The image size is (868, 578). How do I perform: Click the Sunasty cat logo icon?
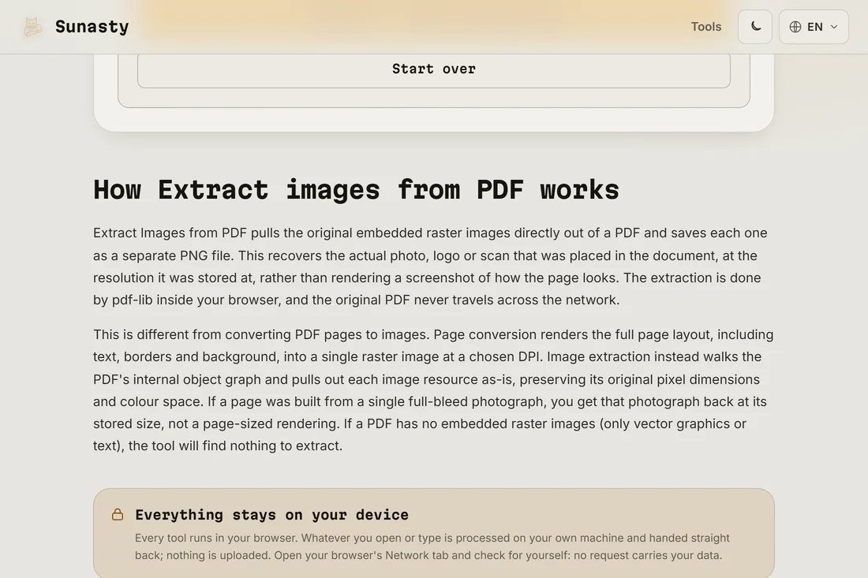(32, 27)
